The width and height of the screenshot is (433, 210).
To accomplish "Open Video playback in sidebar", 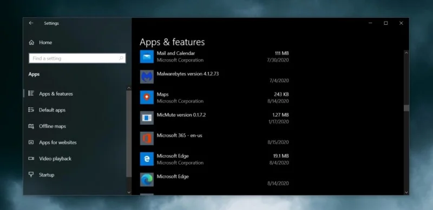I will pos(55,159).
